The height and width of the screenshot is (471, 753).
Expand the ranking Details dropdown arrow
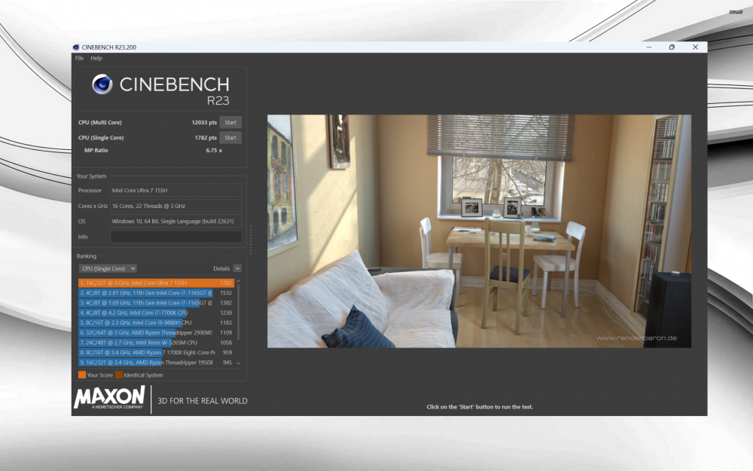237,268
